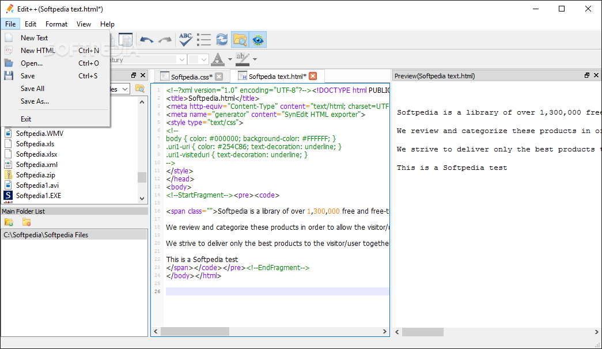Click the overlapping documents toolbar icon
This screenshot has width=602, height=349.
click(126, 40)
